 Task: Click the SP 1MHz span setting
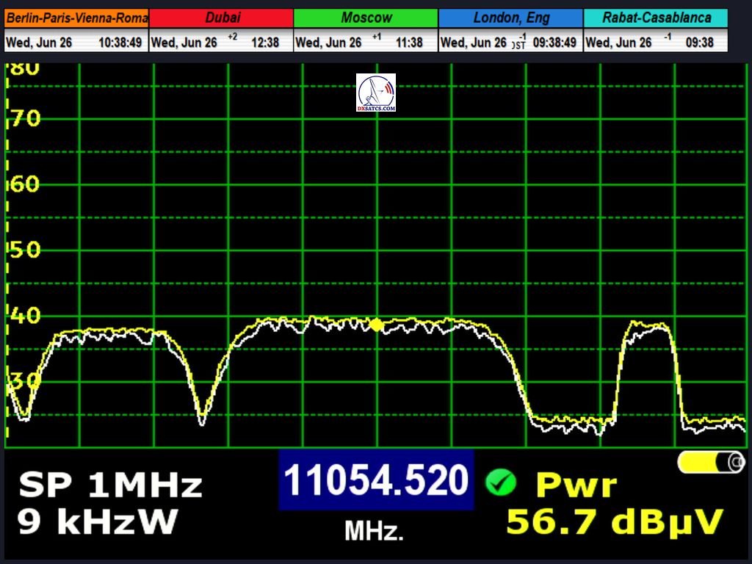[110, 485]
